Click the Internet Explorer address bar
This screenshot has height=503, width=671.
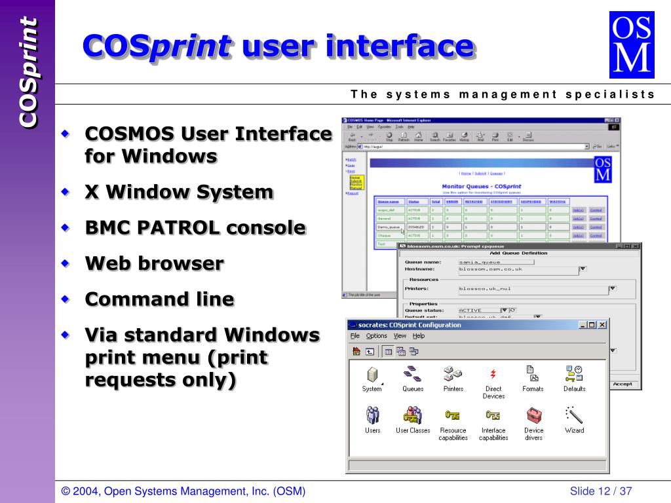(x=473, y=147)
